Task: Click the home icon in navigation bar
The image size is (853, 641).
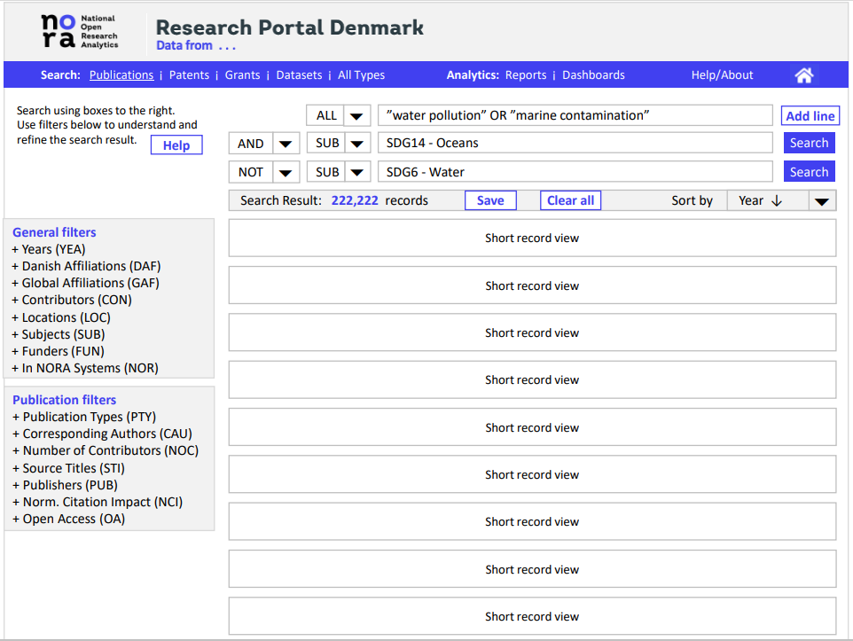Action: [x=803, y=75]
